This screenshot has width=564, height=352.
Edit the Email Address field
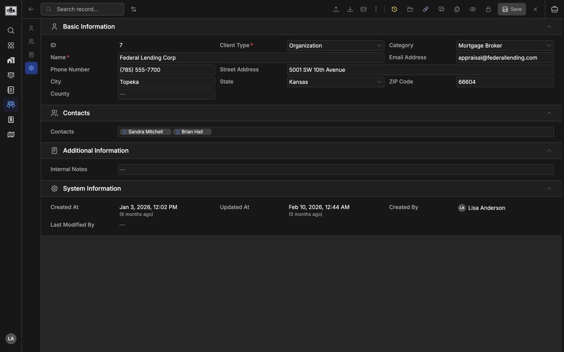point(505,58)
